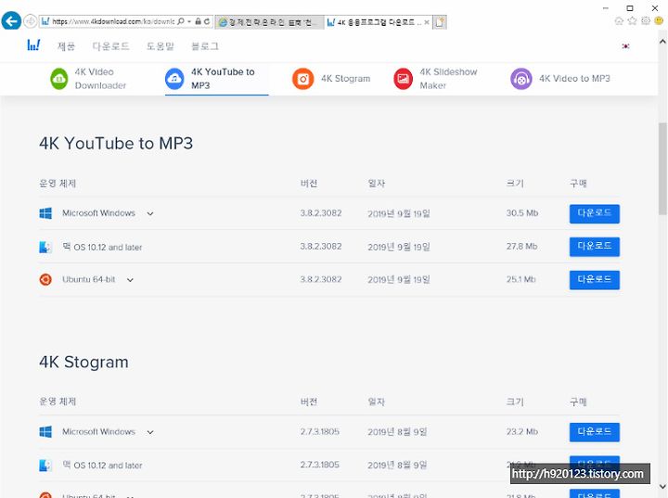The image size is (668, 498).
Task: Open the 제품 menu
Action: click(x=66, y=46)
